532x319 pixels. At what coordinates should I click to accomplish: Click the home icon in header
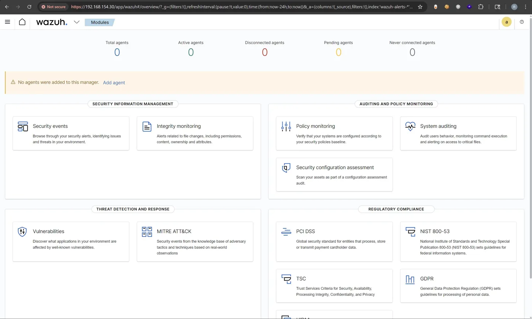(22, 22)
